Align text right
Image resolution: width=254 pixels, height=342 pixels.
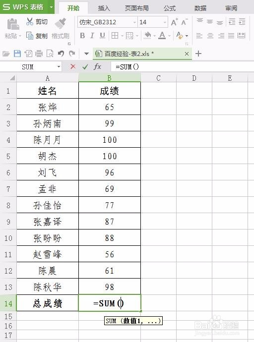tap(221, 35)
